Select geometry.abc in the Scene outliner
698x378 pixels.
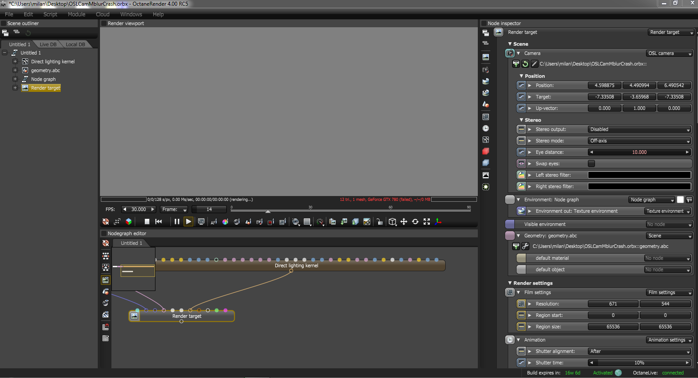coord(45,70)
